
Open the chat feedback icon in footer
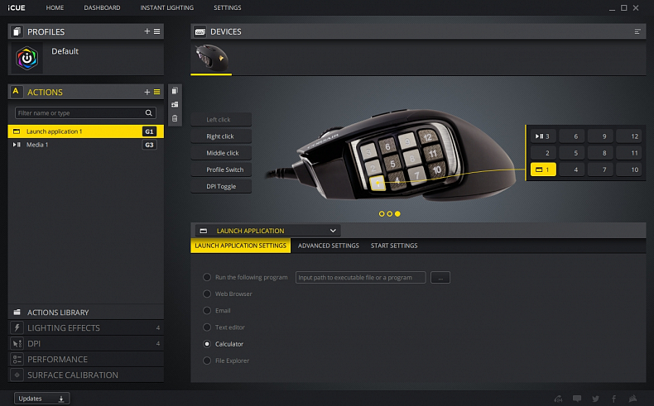click(x=577, y=399)
